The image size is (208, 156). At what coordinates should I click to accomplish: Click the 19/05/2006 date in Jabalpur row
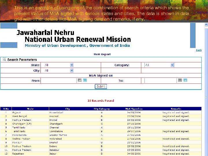point(134,150)
